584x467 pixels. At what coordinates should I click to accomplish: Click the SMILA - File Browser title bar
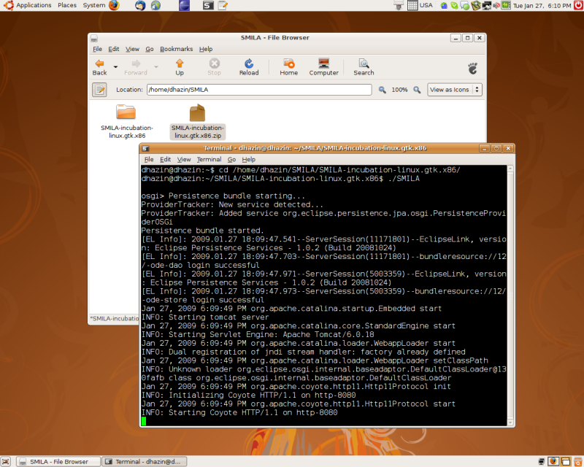click(275, 38)
